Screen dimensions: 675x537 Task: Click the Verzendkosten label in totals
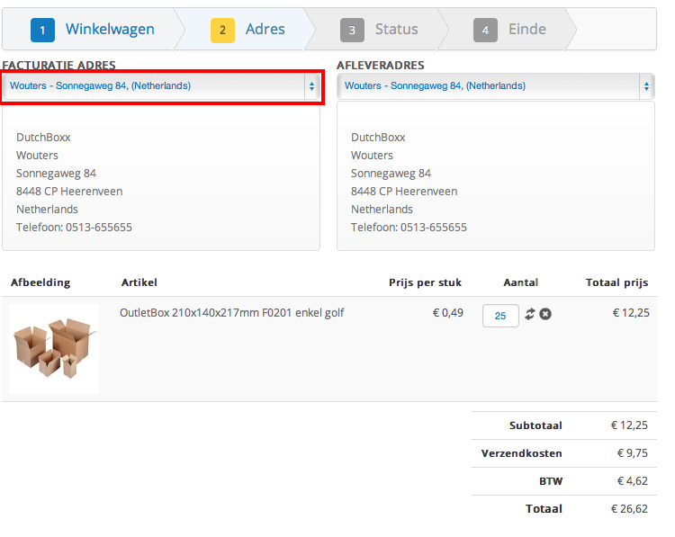522,453
